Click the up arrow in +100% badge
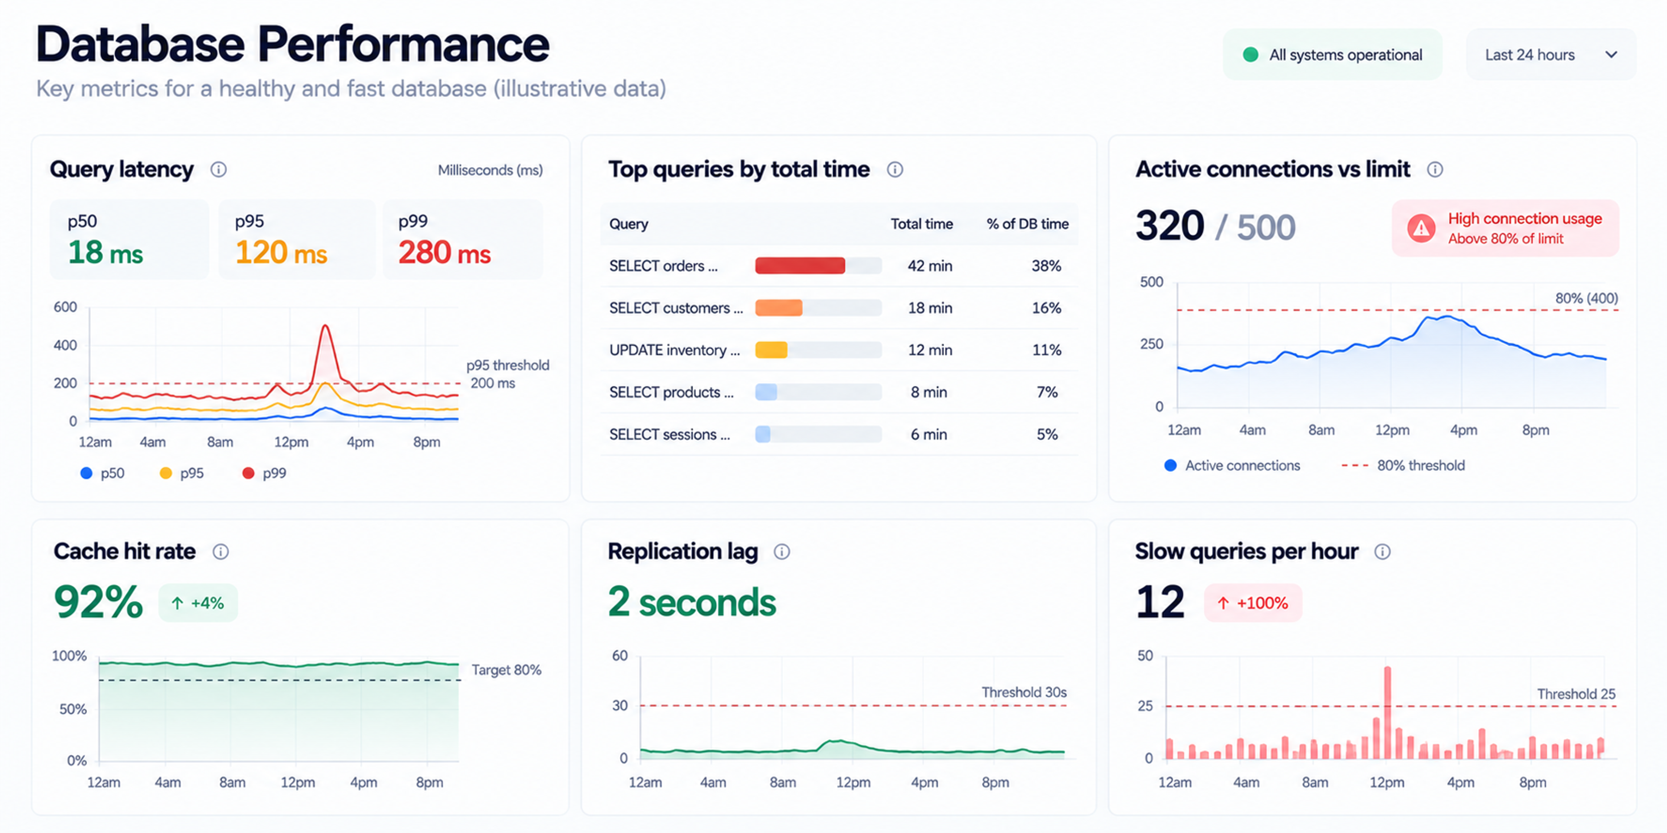The image size is (1667, 833). pyautogui.click(x=1223, y=603)
